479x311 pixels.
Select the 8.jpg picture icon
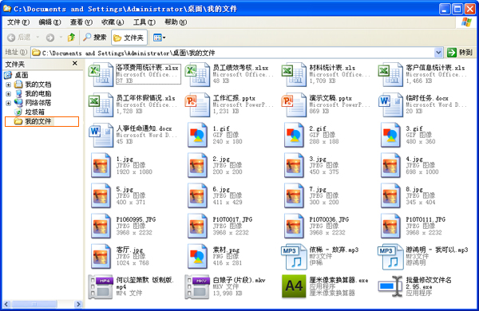point(390,195)
